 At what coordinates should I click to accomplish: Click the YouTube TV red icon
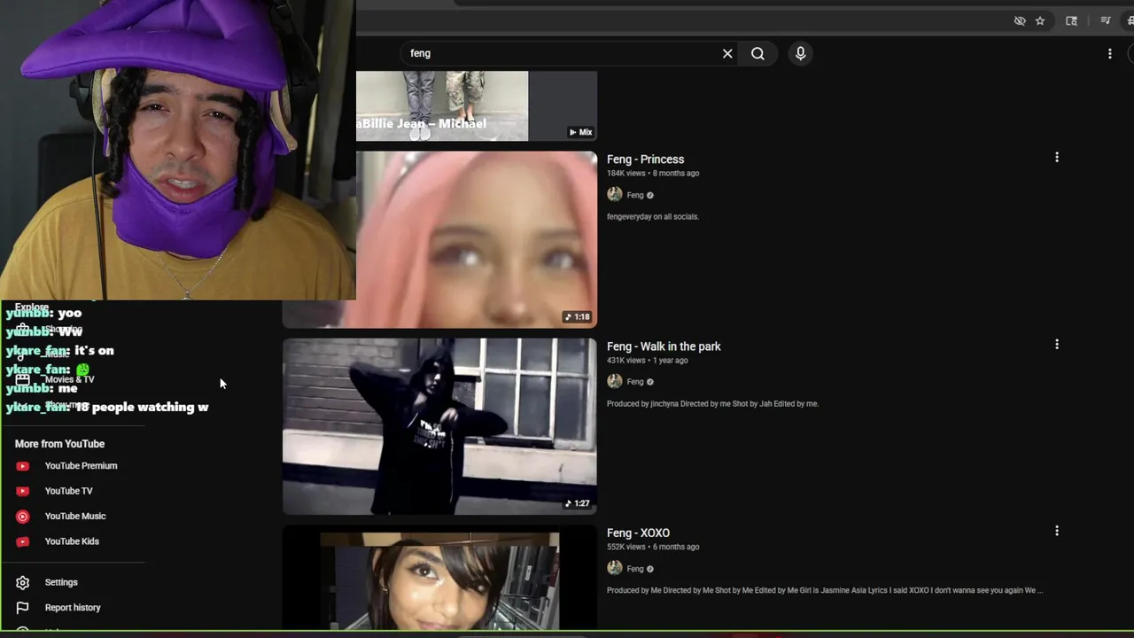pos(23,491)
